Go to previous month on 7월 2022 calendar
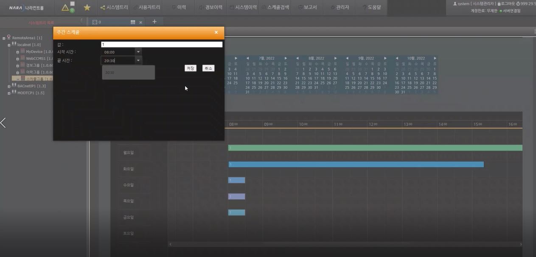The width and height of the screenshot is (536, 257). 248,58
